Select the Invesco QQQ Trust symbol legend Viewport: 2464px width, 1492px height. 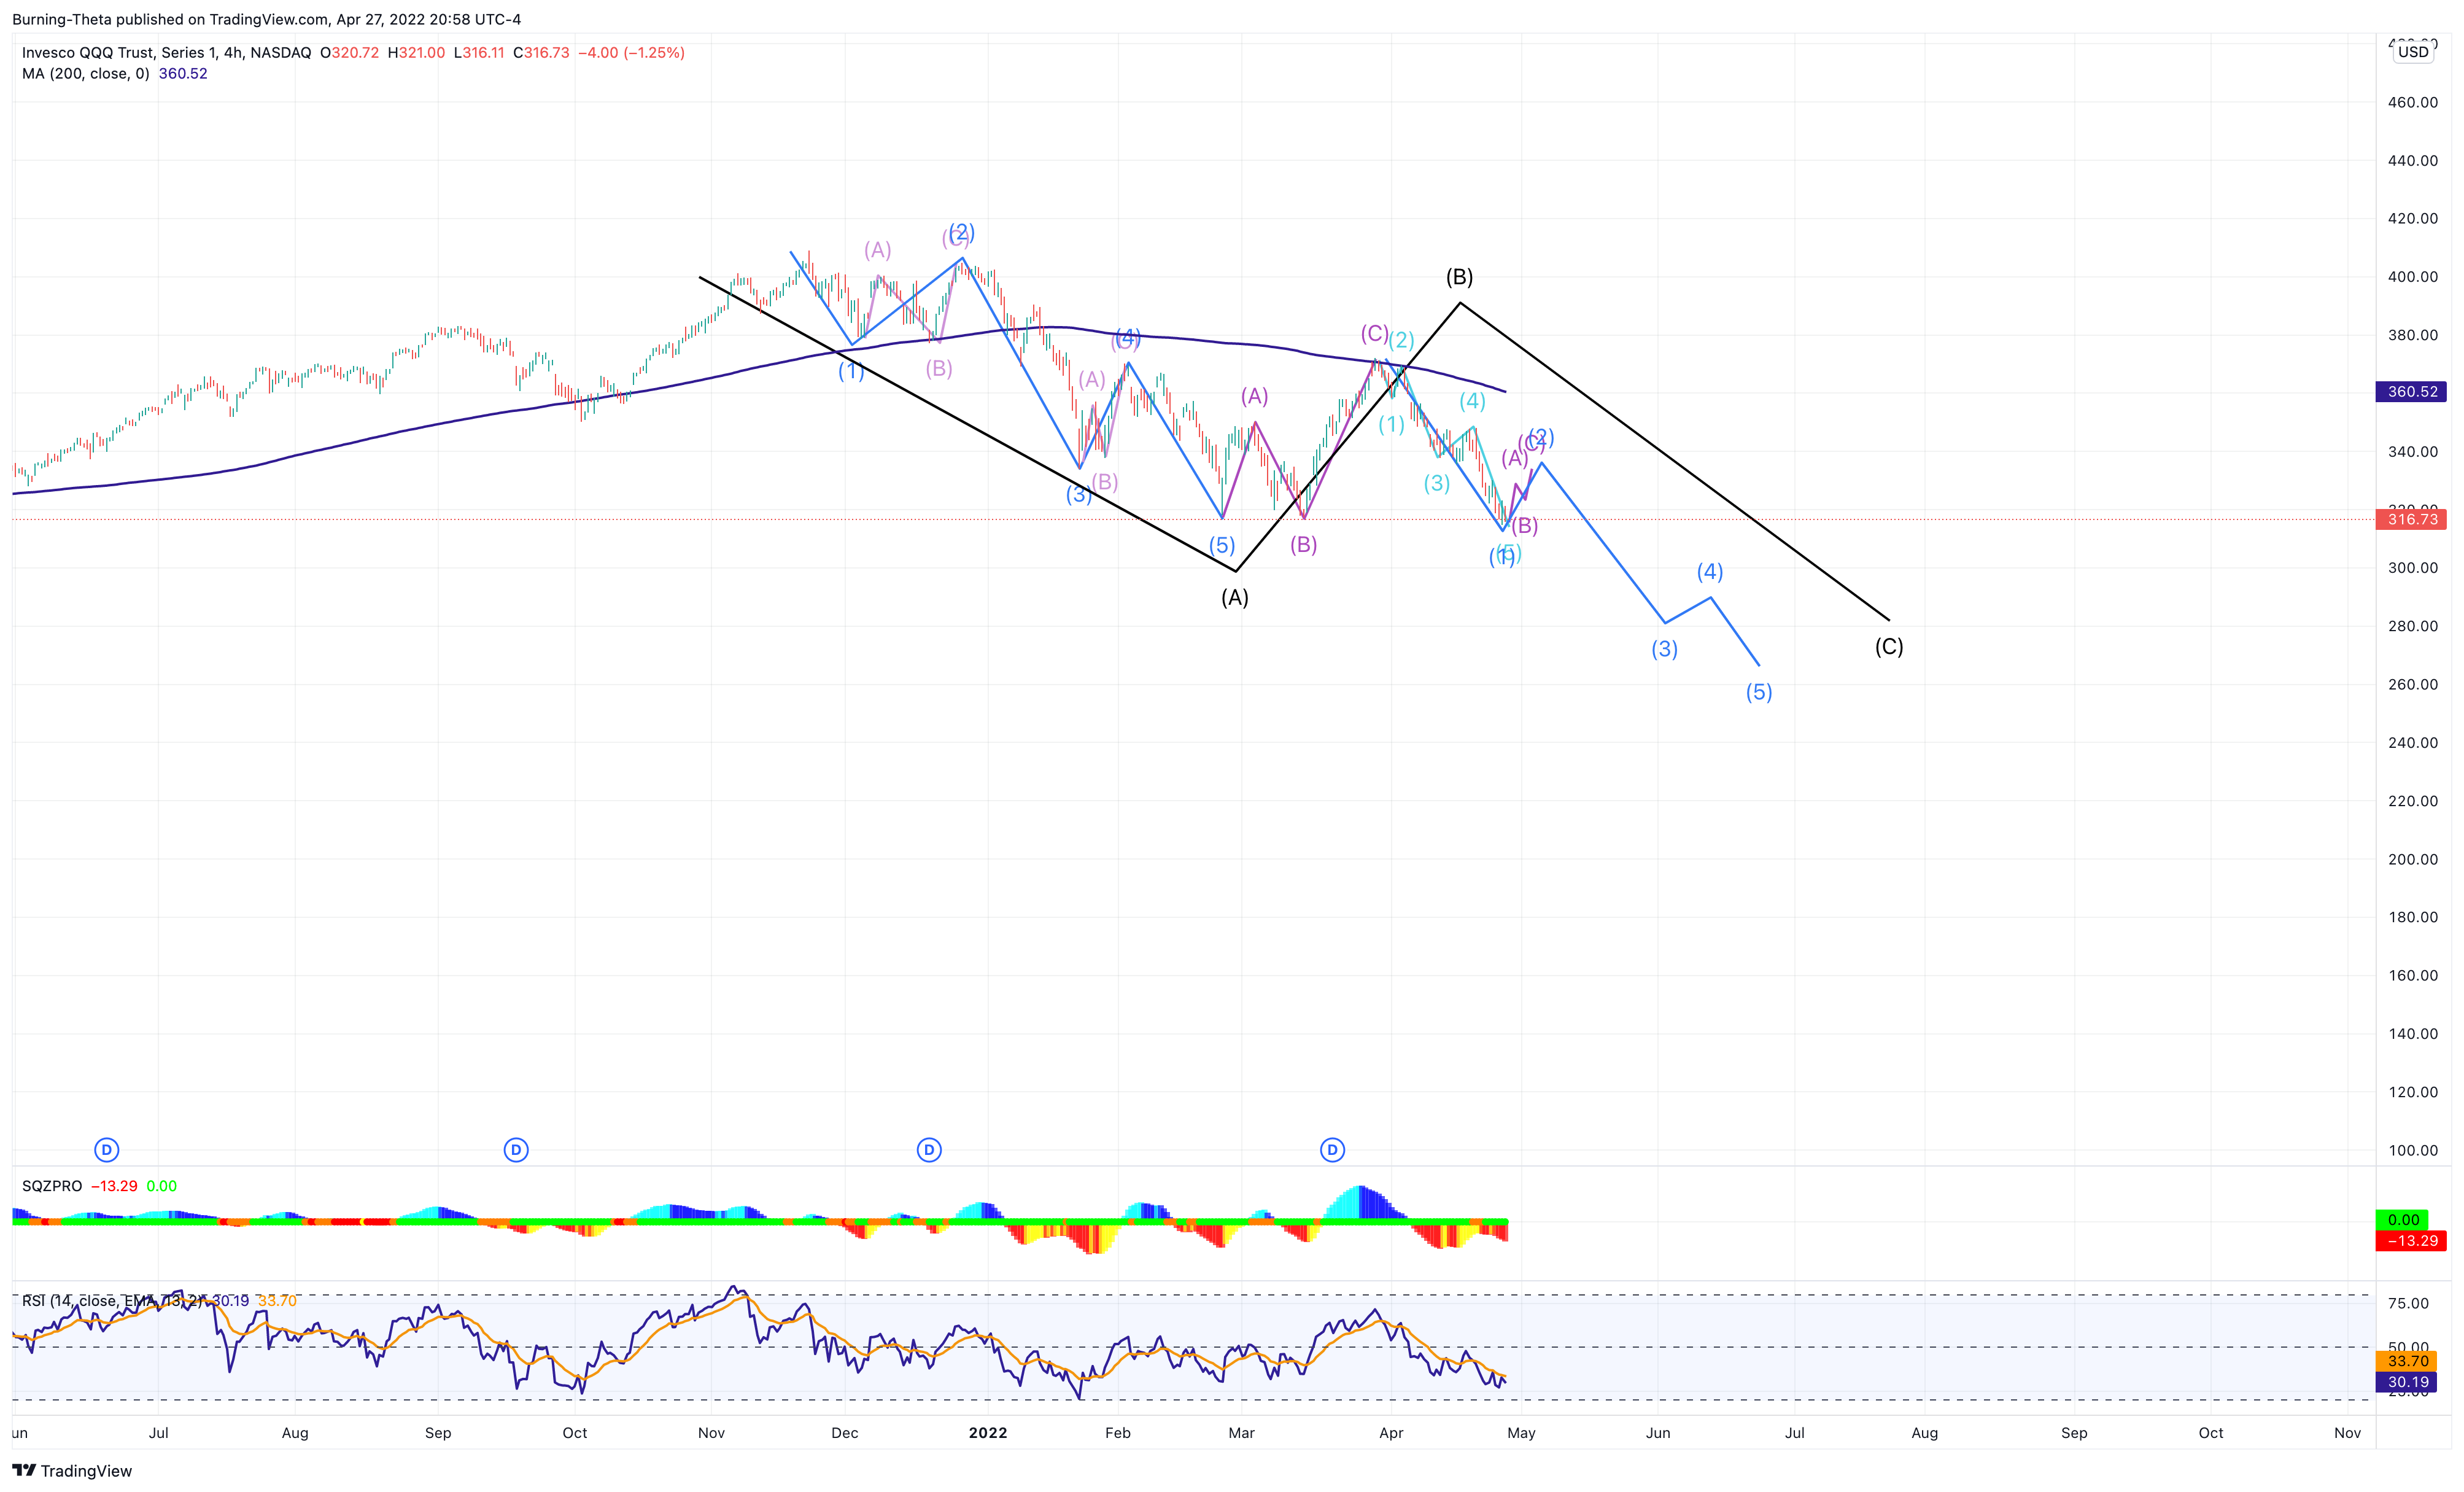coord(166,52)
